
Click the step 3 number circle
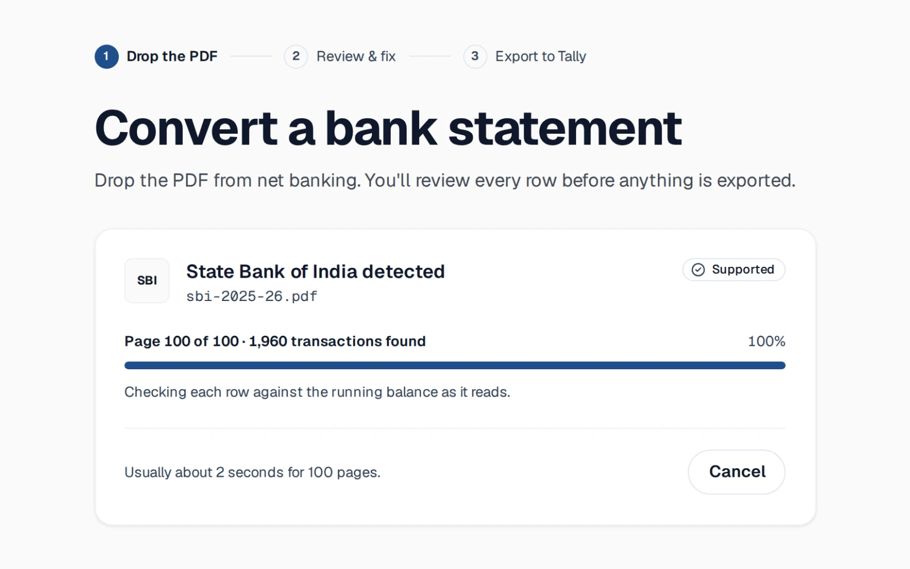tap(475, 56)
